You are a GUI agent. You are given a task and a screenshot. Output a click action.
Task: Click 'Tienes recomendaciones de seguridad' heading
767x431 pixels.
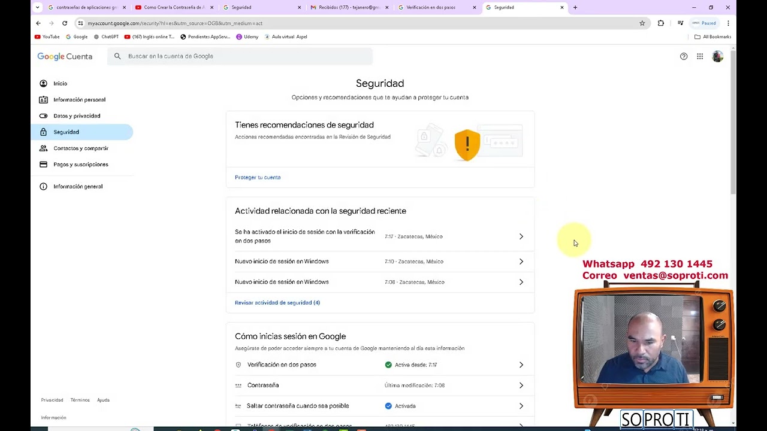304,125
